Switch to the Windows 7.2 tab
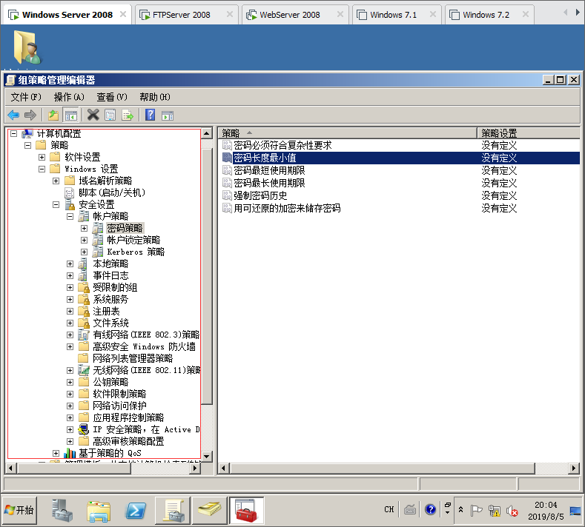The width and height of the screenshot is (585, 527). click(x=489, y=15)
